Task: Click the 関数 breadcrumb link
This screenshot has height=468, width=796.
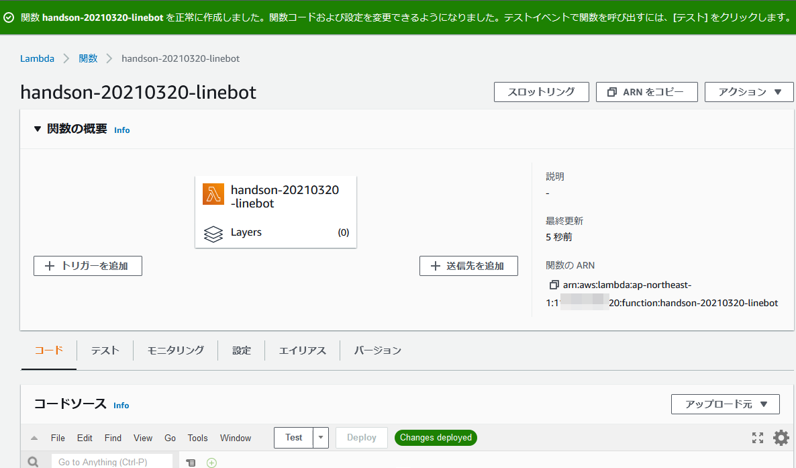Action: click(88, 58)
